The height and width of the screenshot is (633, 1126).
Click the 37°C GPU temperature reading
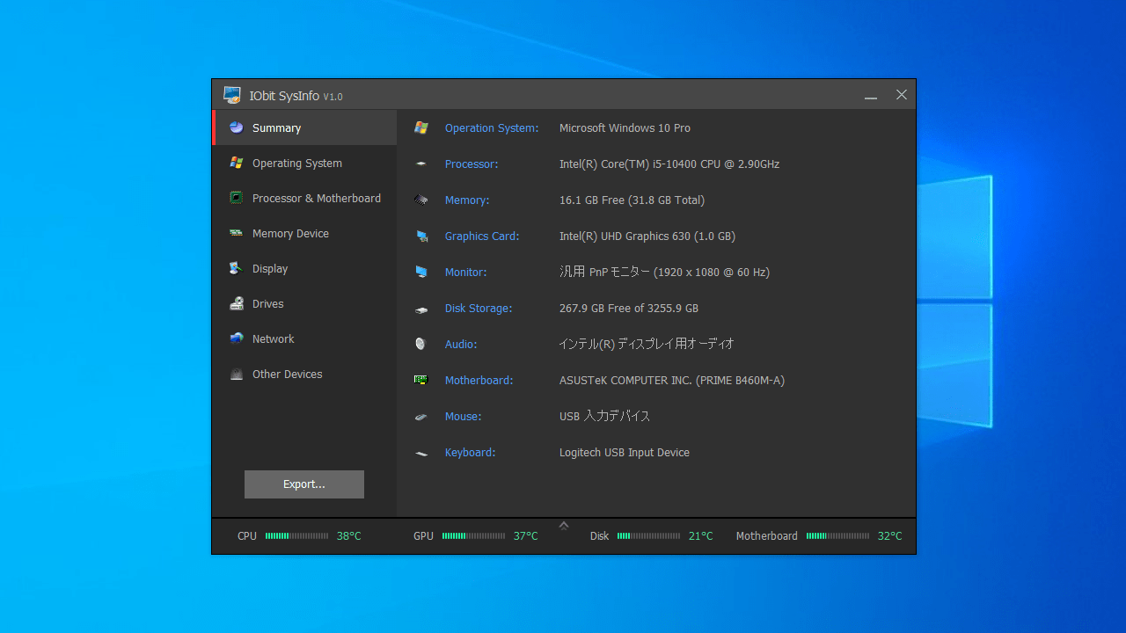click(526, 535)
